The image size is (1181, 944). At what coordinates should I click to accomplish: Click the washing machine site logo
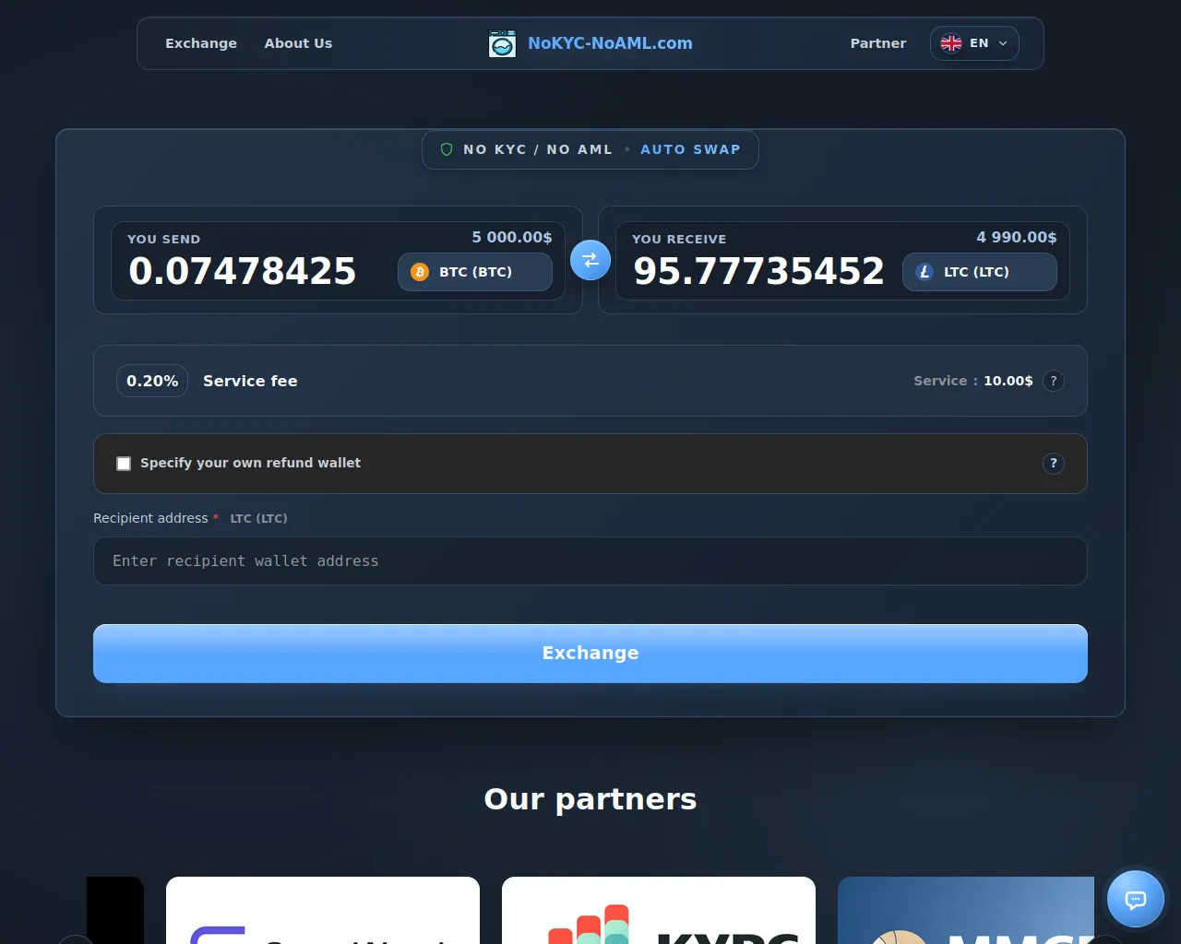pyautogui.click(x=502, y=43)
